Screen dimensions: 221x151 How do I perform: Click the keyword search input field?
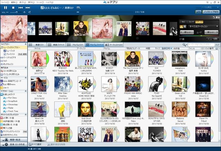coord(201,45)
